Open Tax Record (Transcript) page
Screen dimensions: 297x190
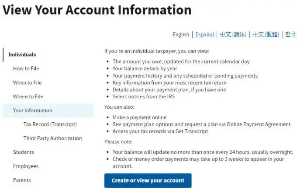[x=50, y=124]
